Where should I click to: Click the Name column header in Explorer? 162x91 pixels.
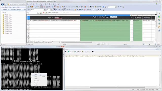coord(4,12)
